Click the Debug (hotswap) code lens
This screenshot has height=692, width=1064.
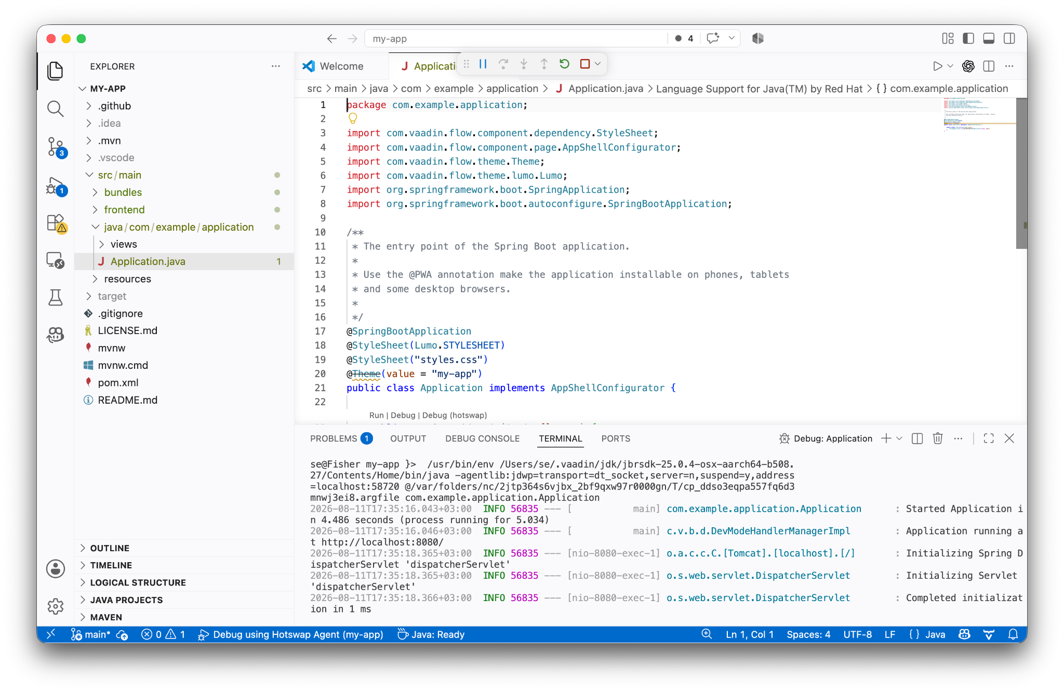[455, 416]
